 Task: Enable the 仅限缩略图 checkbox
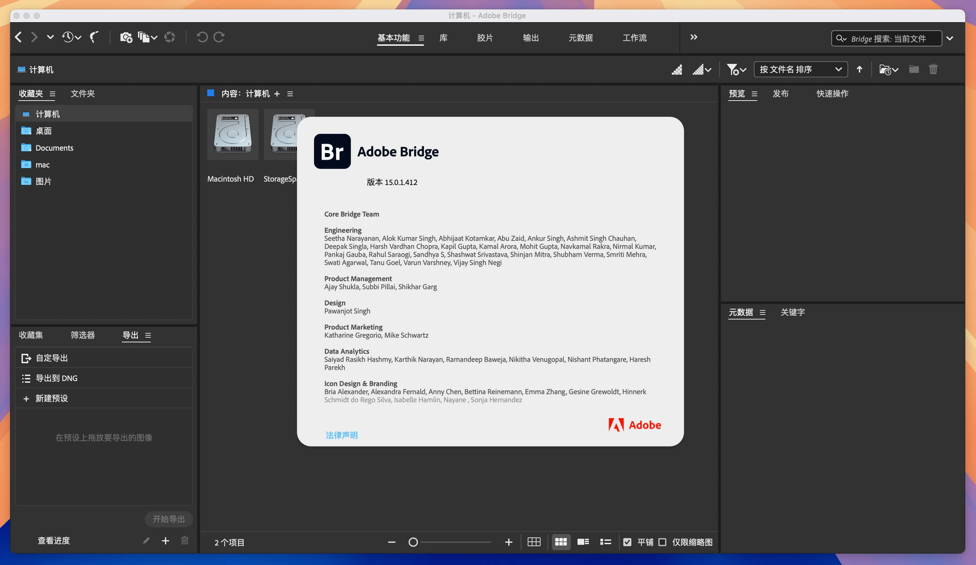[x=663, y=542]
